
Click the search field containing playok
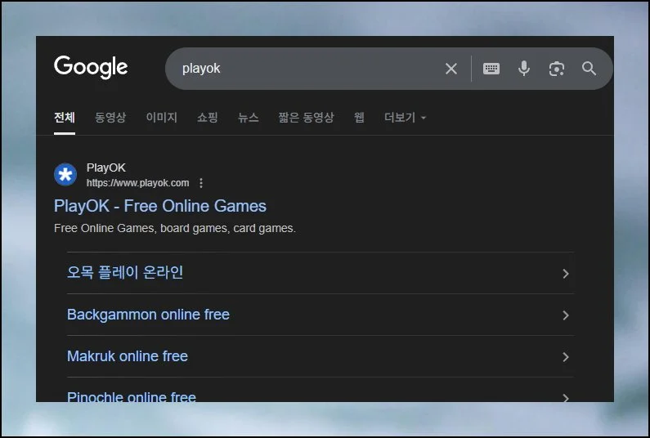[303, 69]
